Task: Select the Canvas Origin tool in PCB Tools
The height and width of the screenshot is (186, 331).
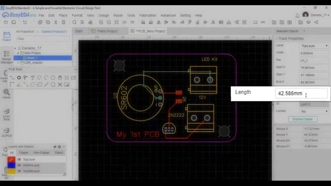Action: click(x=12, y=85)
